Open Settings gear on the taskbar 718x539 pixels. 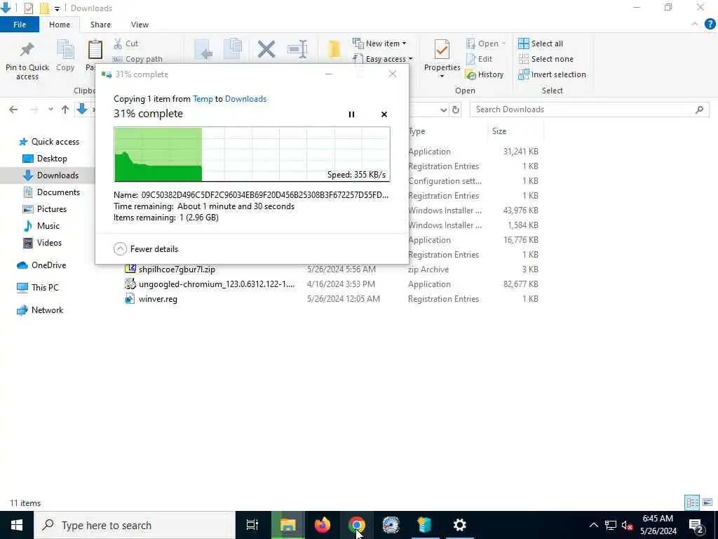(459, 525)
